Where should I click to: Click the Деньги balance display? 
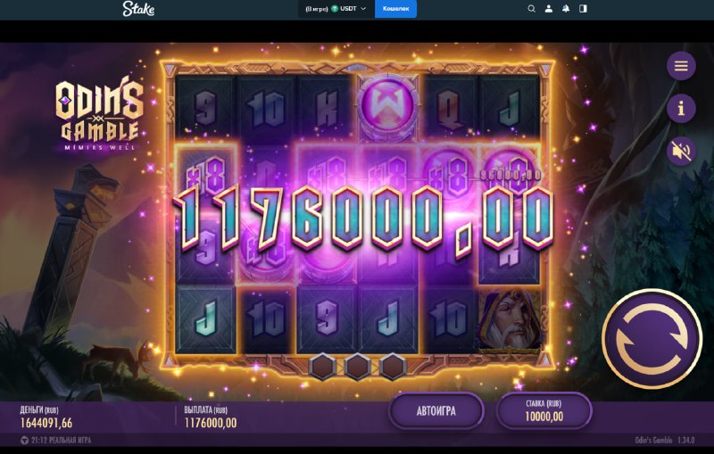pos(46,417)
